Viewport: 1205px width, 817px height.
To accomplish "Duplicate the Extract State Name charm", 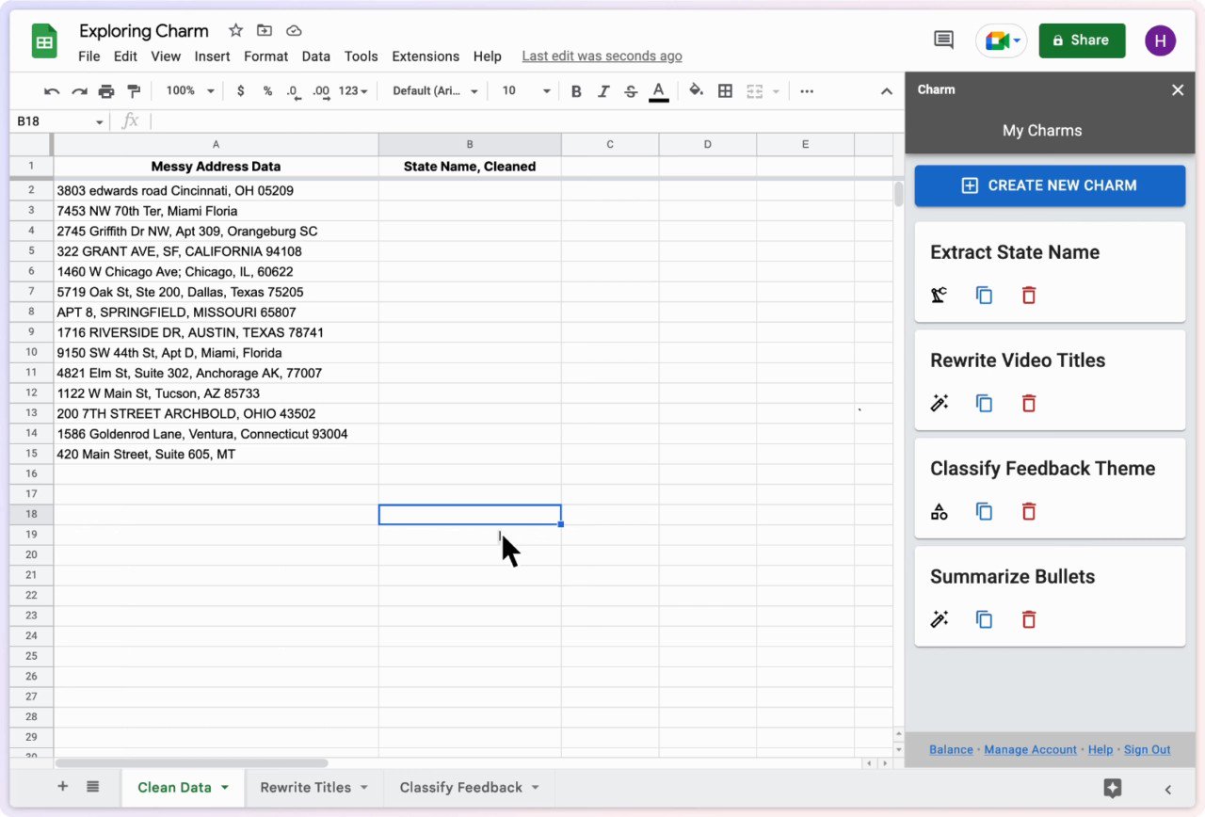I will (x=983, y=295).
